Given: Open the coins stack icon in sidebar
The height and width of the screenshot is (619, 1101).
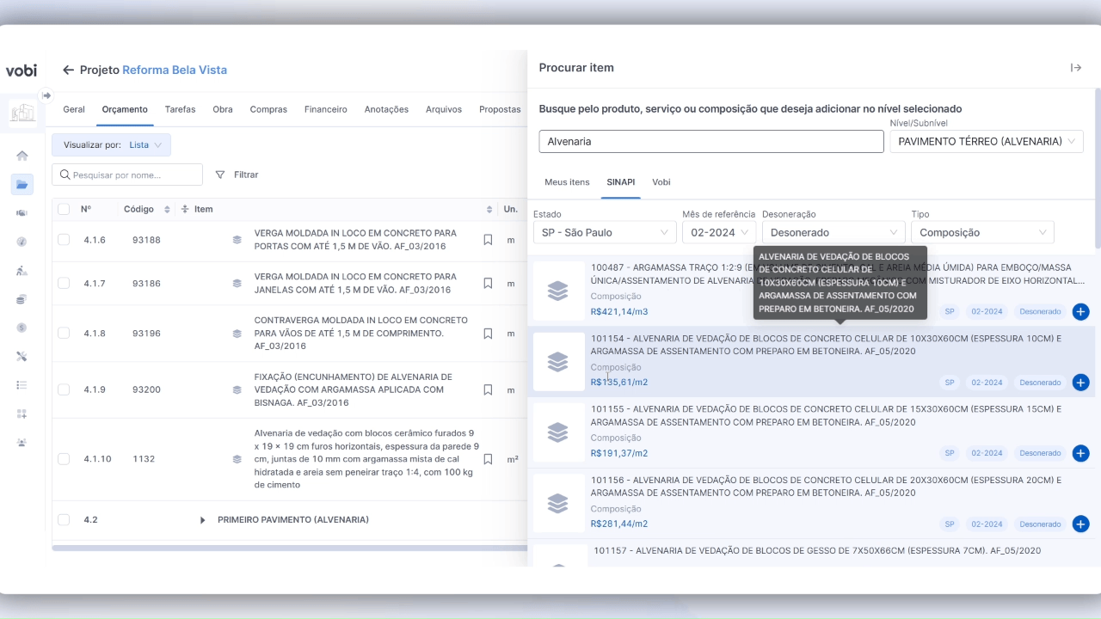Looking at the screenshot, I should 22,299.
